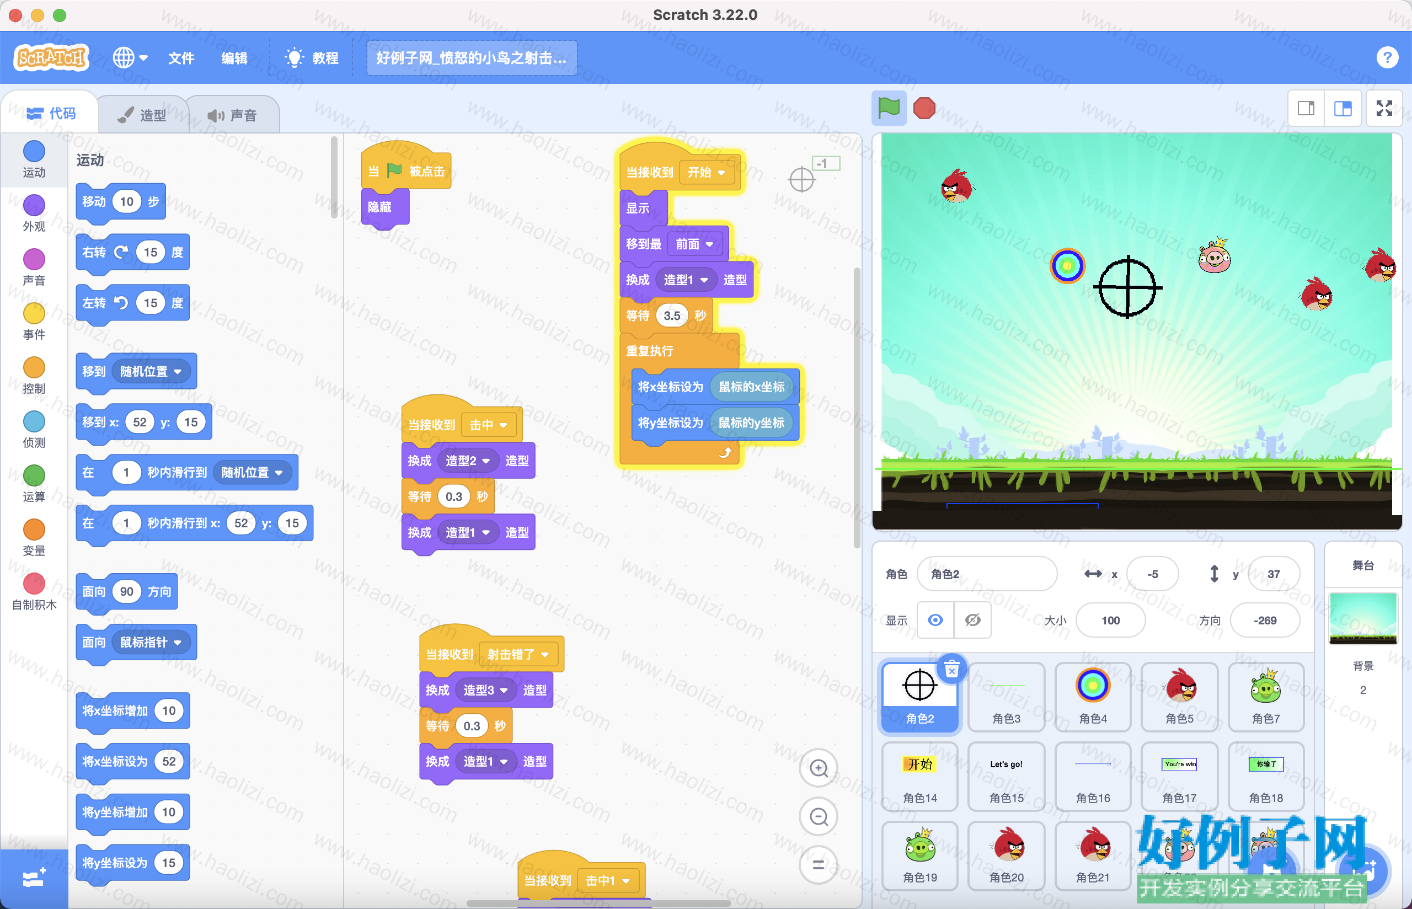Open the 前面 layer dropdown
This screenshot has width=1412, height=909.
(694, 244)
